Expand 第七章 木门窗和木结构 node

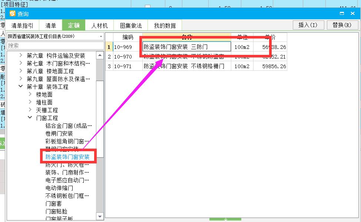(x=21, y=63)
